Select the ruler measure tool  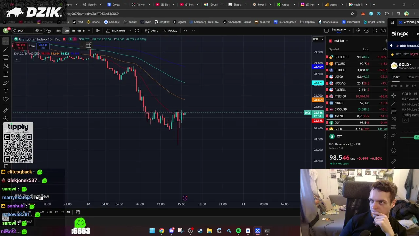(6, 110)
